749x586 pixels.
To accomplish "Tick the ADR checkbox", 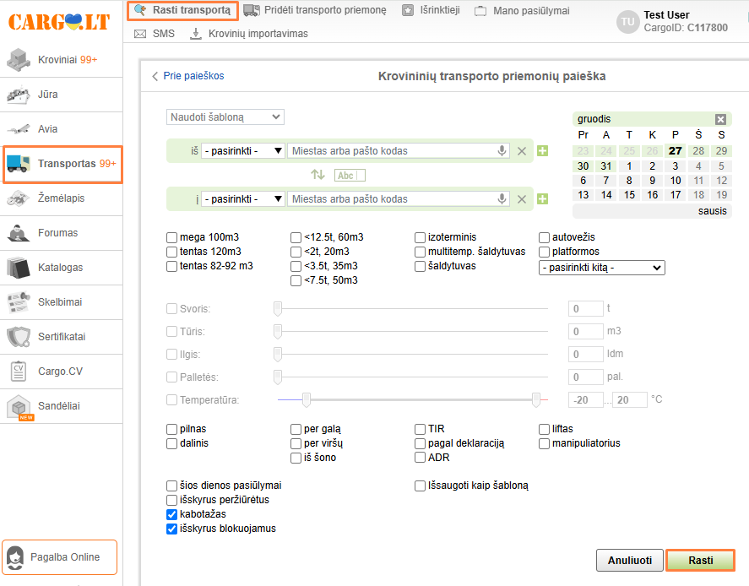I will pyautogui.click(x=421, y=458).
